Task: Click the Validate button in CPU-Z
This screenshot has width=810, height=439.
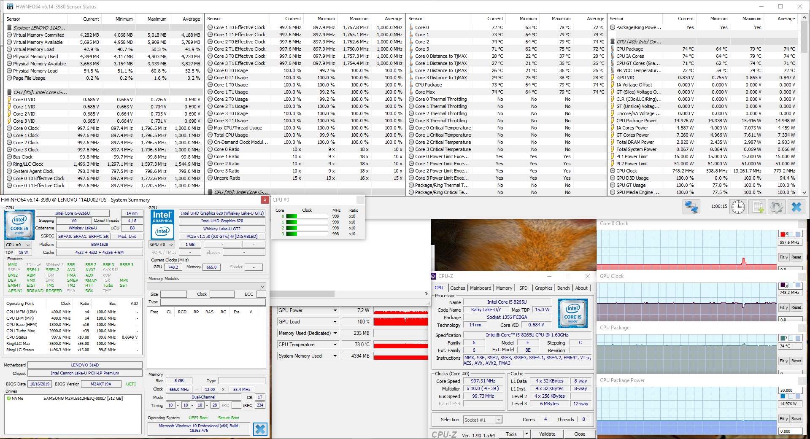Action: [547, 434]
